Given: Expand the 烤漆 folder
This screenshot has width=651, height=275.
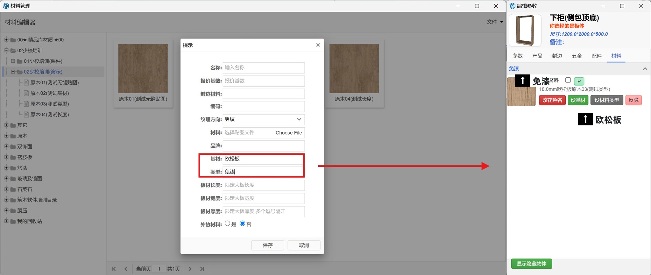Looking at the screenshot, I should pos(6,168).
